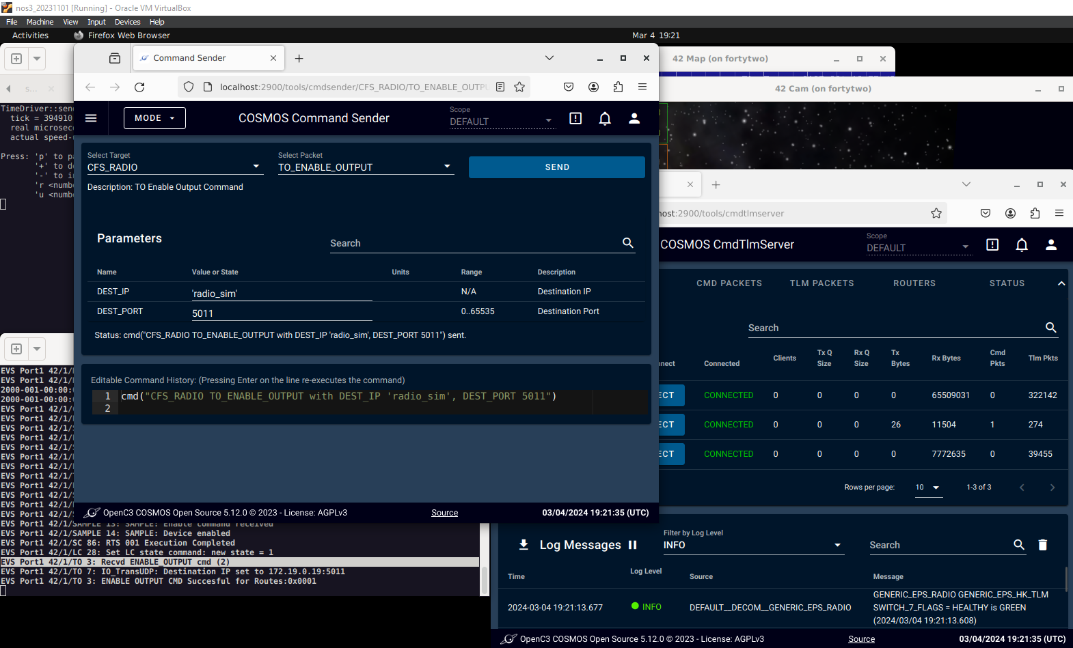Open VirtualBox Help menu
Image resolution: width=1073 pixels, height=648 pixels.
click(x=157, y=22)
